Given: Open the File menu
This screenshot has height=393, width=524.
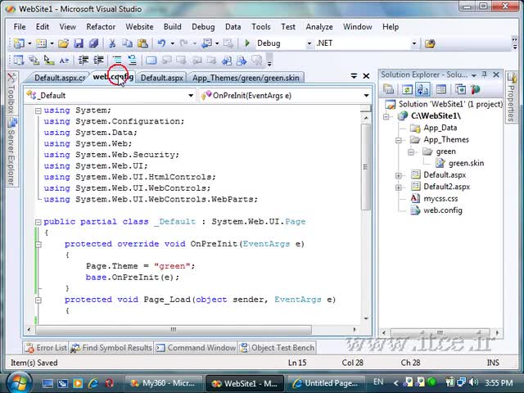Looking at the screenshot, I should (20, 27).
